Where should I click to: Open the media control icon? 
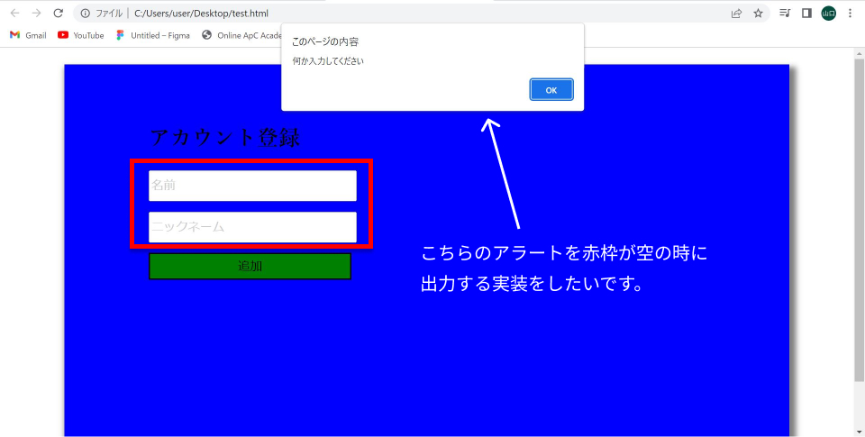coord(785,14)
